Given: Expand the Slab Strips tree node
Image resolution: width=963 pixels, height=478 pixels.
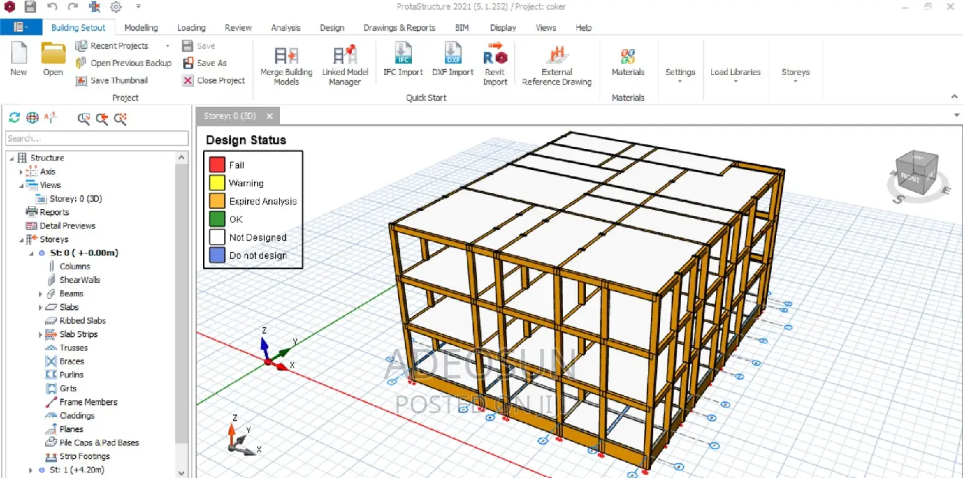Looking at the screenshot, I should click(40, 335).
